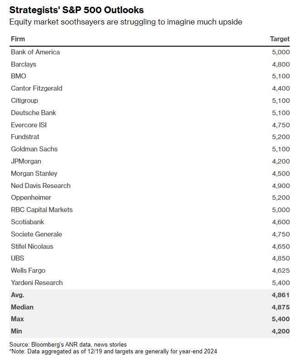The height and width of the screenshot is (362, 297).
Task: Click the Median summary value 4,875
Action: [x=281, y=307]
